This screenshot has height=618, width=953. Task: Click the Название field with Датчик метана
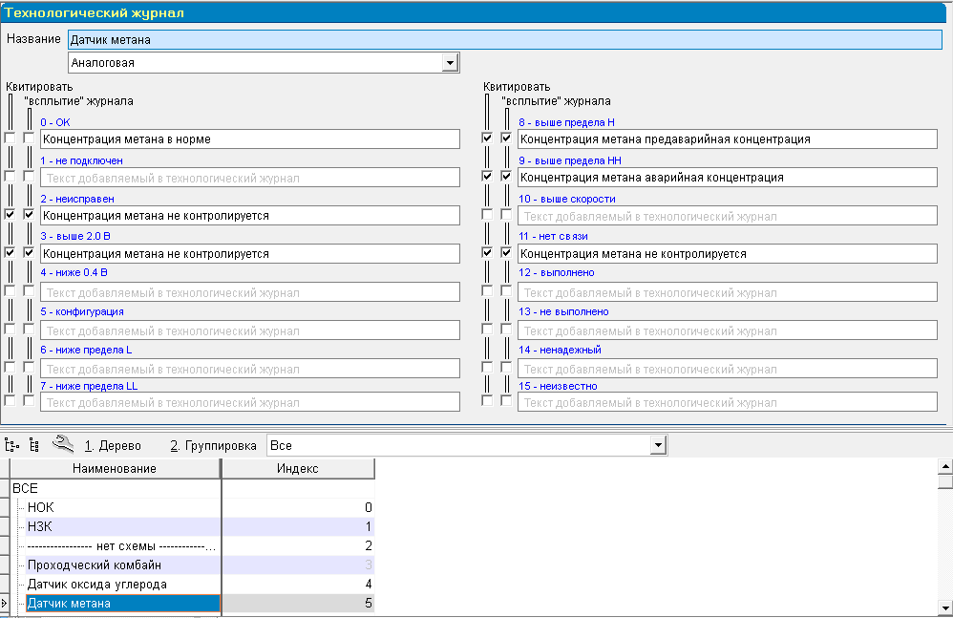coord(504,40)
